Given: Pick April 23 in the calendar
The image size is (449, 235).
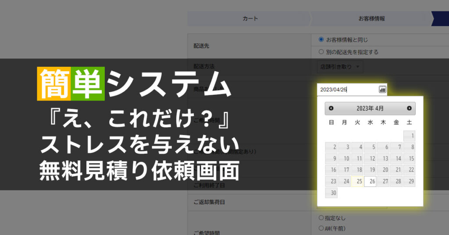Looking at the screenshot, I should (331, 181).
